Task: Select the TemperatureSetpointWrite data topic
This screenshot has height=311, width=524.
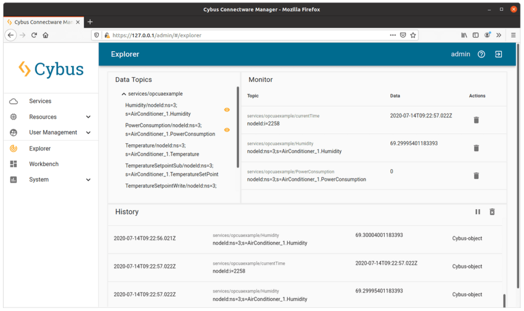Action: pos(171,186)
